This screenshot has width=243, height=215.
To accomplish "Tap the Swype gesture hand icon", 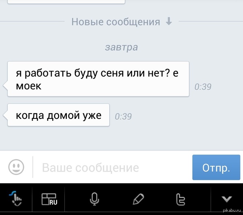I will [16, 199].
